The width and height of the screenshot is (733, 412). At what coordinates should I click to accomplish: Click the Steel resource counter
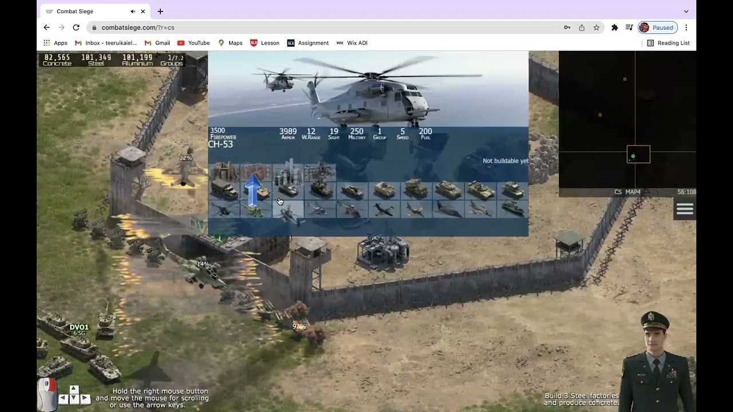click(96, 60)
